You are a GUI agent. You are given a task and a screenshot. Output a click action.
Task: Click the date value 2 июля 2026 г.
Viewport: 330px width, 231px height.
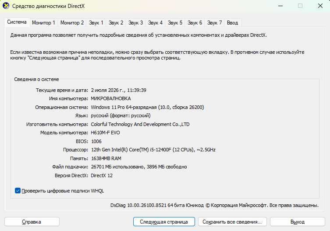118,90
